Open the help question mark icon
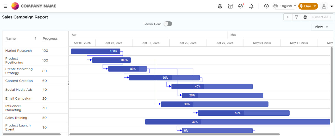The image size is (335, 136). (x=266, y=6)
